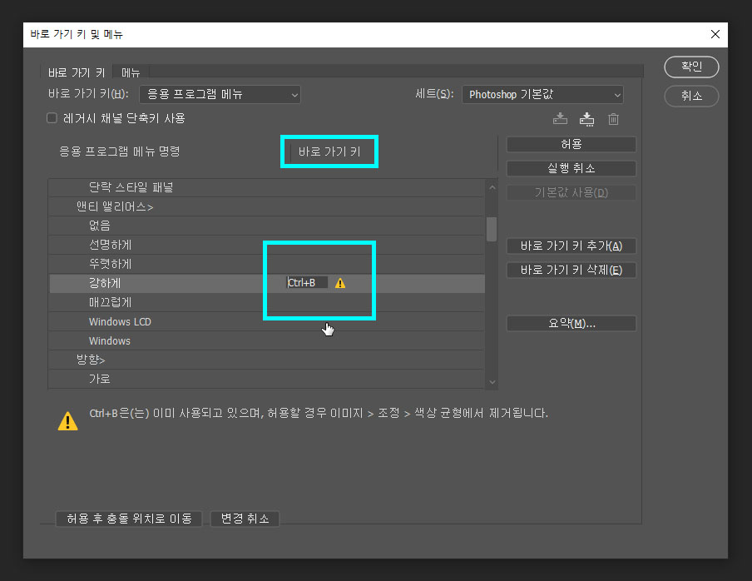Screen dimensions: 752x581
Task: Select the Windows row in the list
Action: tap(266, 340)
